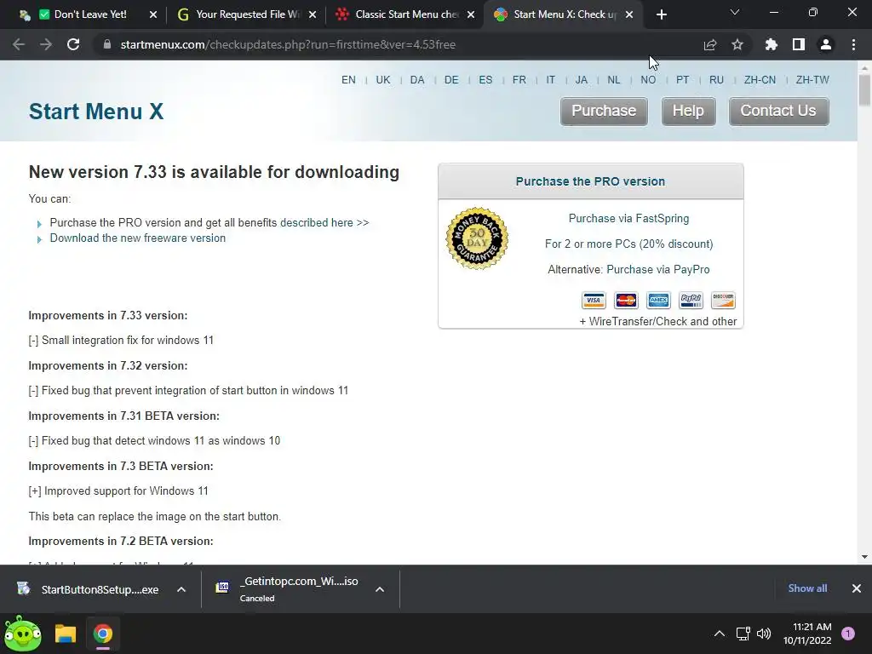872x654 pixels.
Task: Click the Purchase button
Action: (x=604, y=112)
